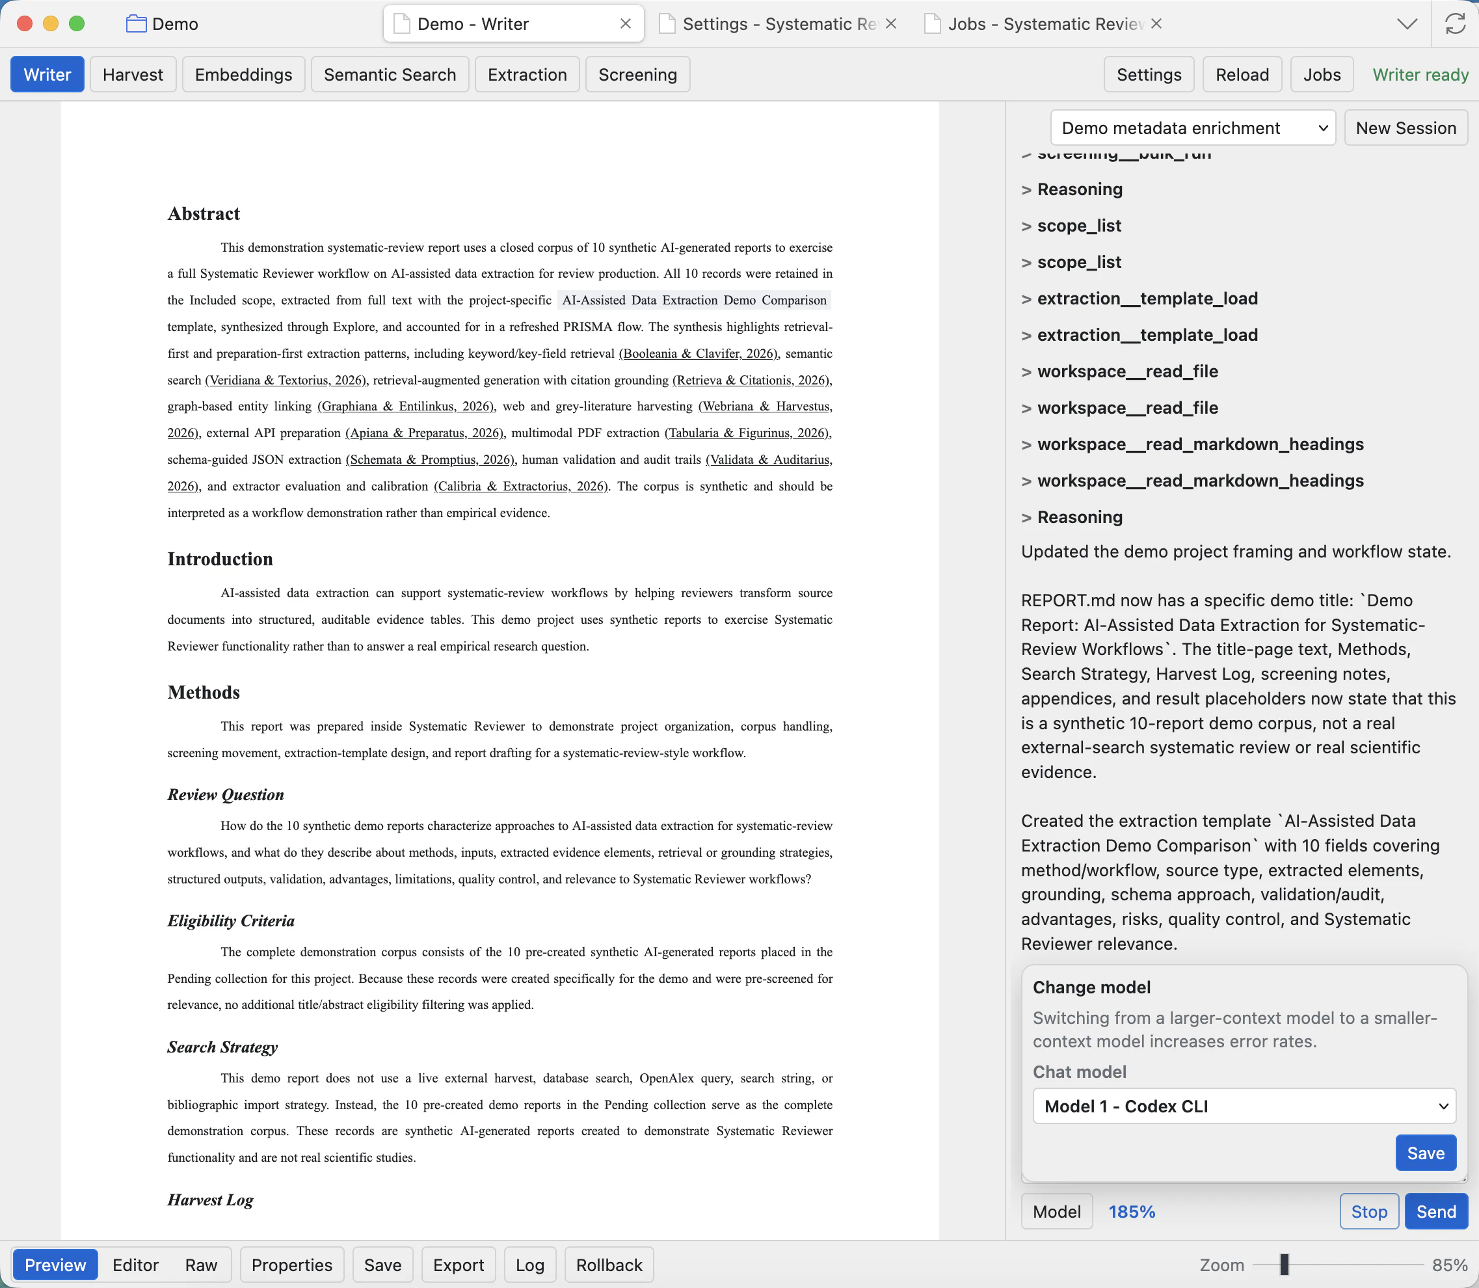Save the document from bottom toolbar
This screenshot has width=1479, height=1288.
382,1265
